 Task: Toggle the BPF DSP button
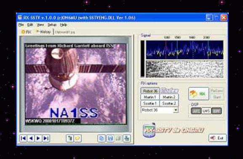216,111
